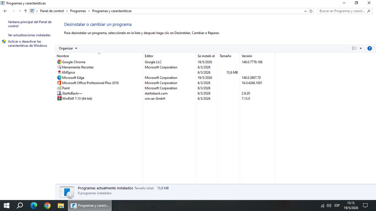Viewport: 376px width, 211px height.
Task: Click the network icon in system tray
Action: (323, 206)
